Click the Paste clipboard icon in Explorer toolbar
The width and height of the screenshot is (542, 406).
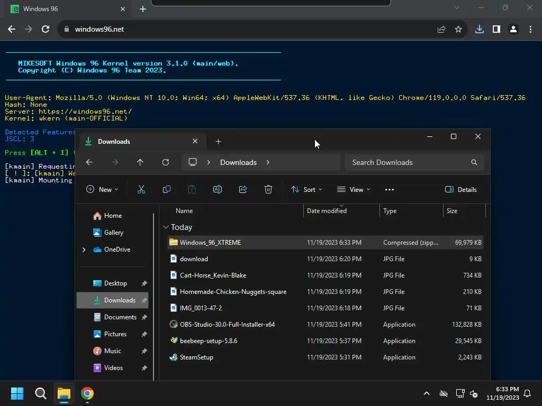[x=192, y=190]
